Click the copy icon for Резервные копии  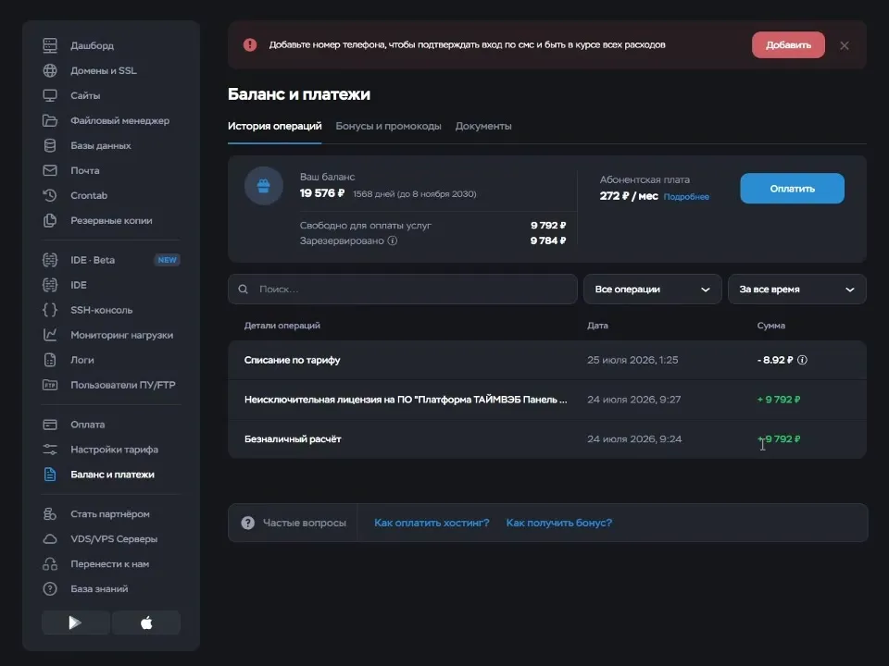pos(50,220)
